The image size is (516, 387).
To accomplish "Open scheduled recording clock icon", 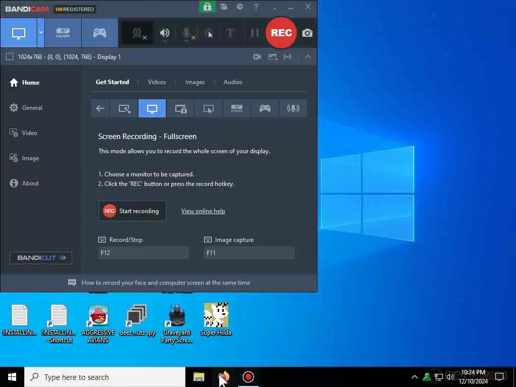I will [x=240, y=7].
